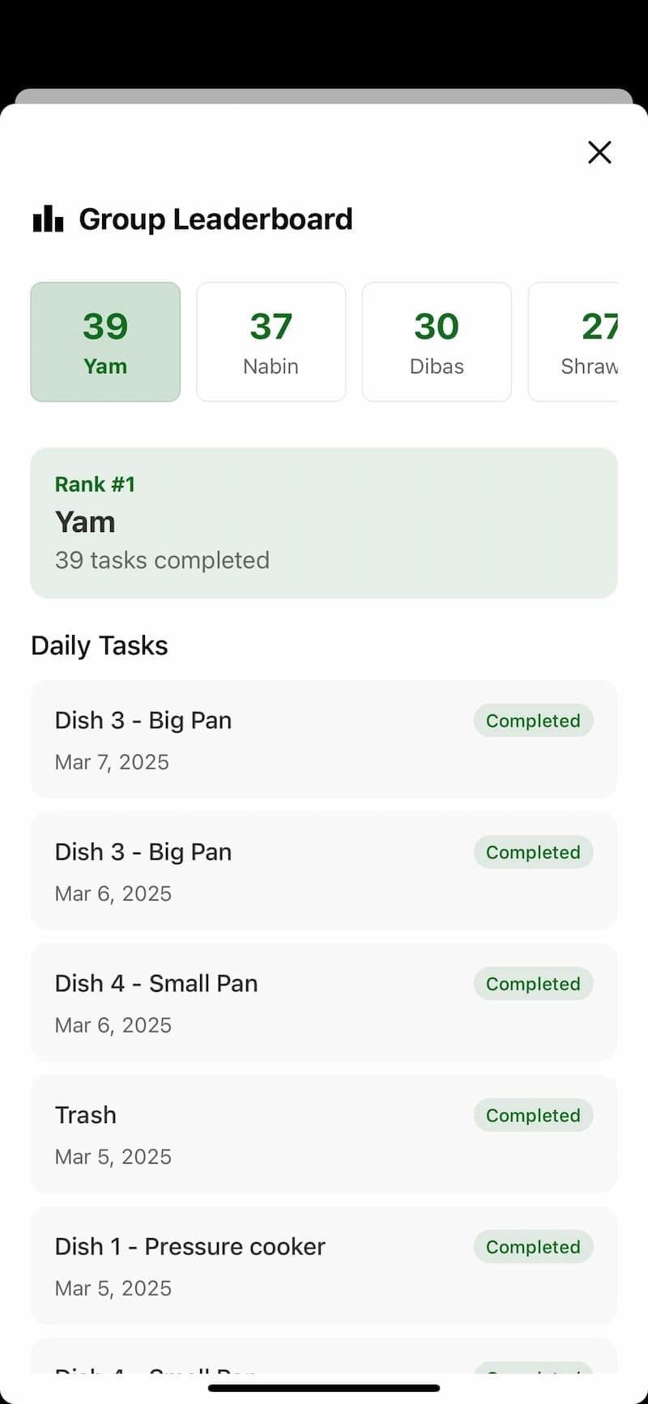Tap Completed badge on Pressure cooker task

pos(533,1247)
